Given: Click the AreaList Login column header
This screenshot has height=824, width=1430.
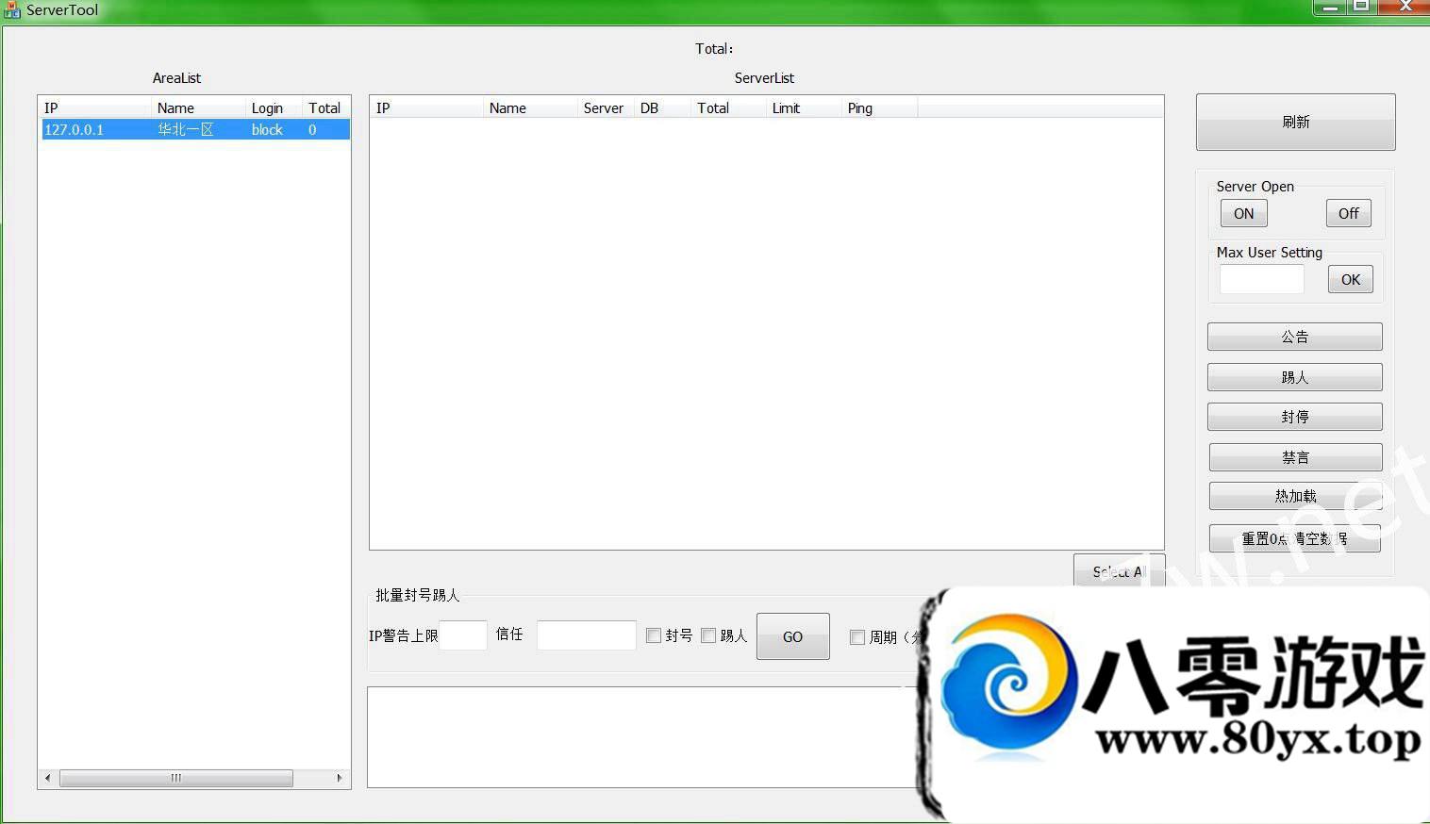Looking at the screenshot, I should tap(274, 107).
